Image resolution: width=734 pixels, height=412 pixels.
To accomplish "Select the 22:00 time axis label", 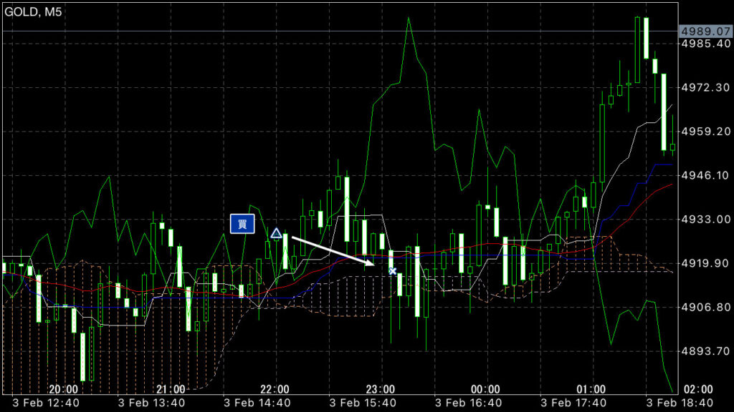I will (x=275, y=389).
